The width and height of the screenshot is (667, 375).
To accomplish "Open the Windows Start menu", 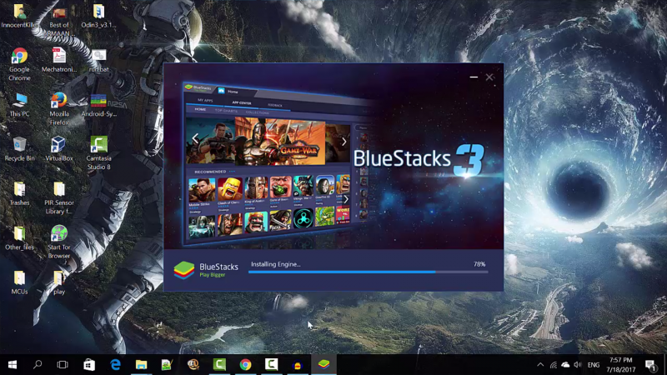I will 12,365.
